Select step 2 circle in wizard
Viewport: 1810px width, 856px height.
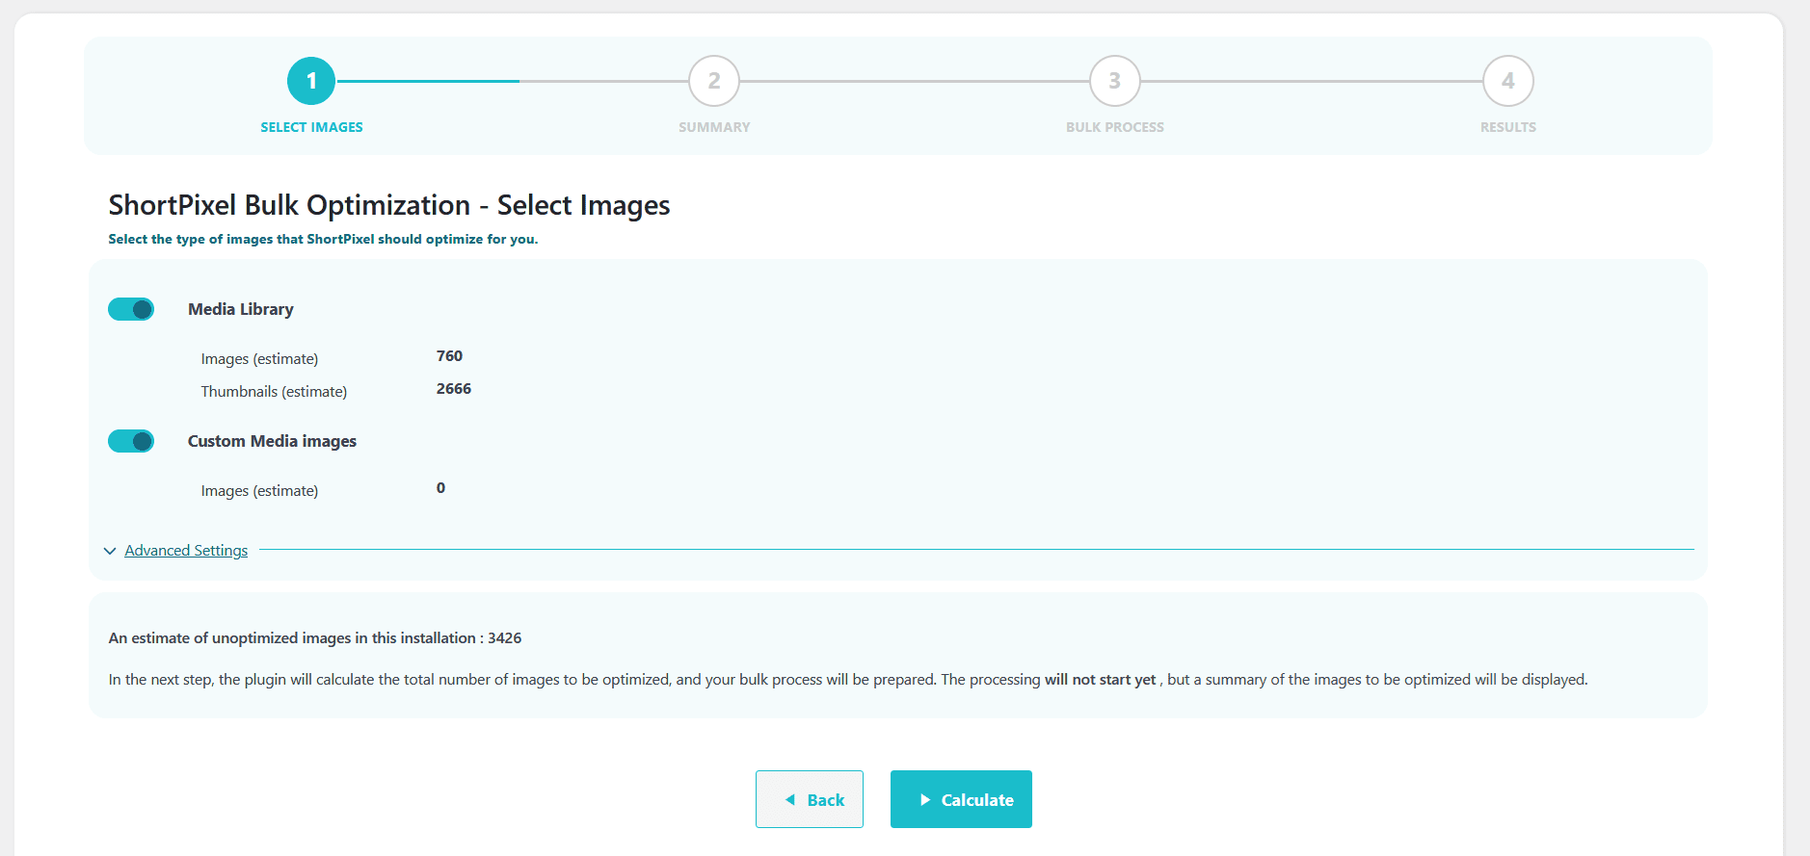click(x=714, y=81)
